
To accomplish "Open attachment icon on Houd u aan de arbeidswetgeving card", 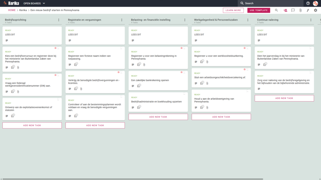I will click(208, 107).
